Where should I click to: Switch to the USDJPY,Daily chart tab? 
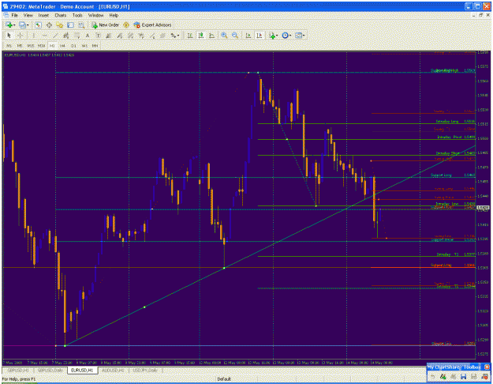(146, 370)
